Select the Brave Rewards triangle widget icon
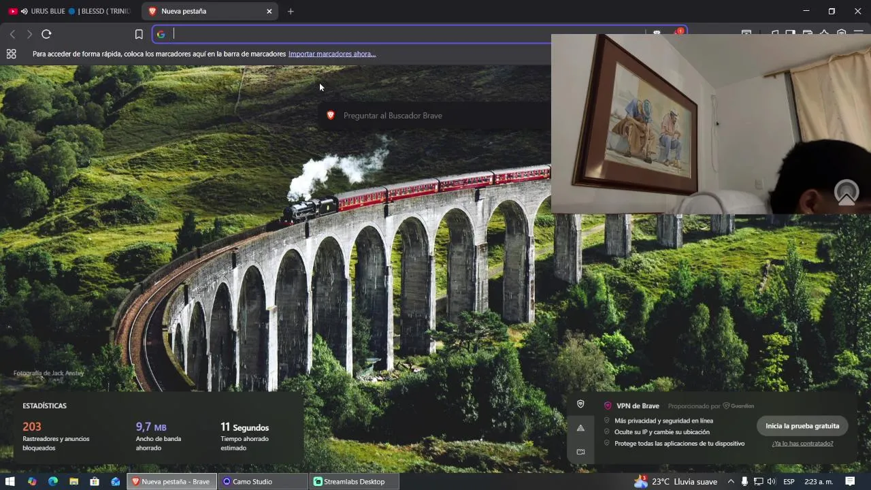 580,428
